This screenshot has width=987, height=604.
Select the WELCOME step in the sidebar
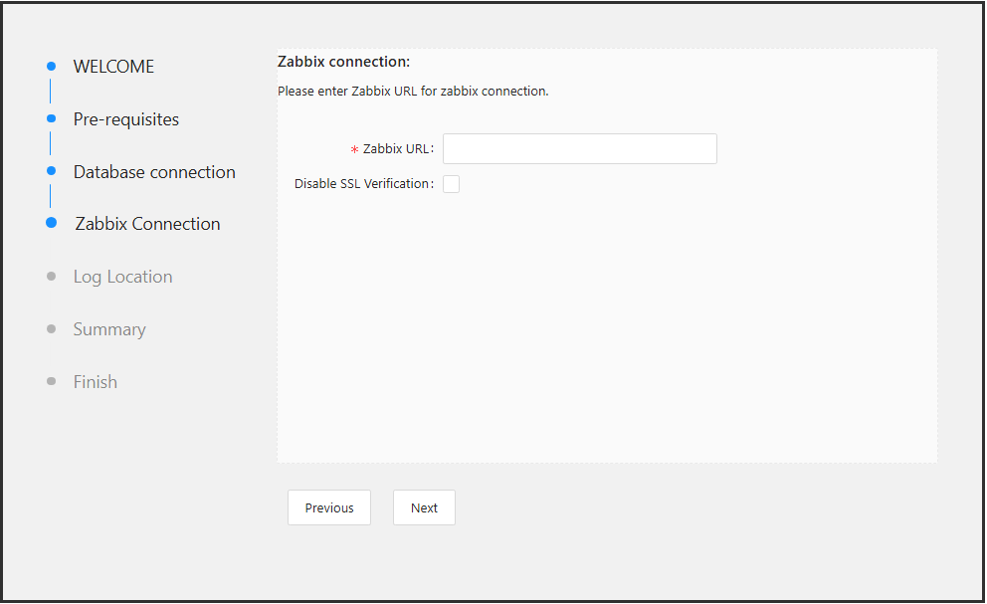(x=112, y=66)
